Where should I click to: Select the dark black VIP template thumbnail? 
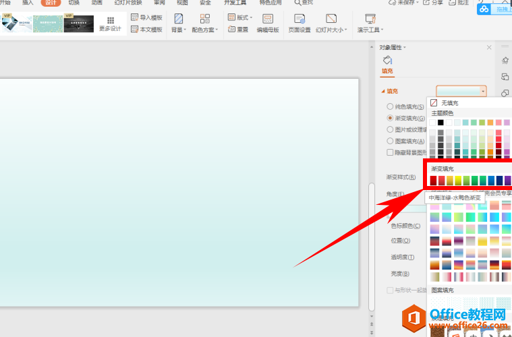click(79, 23)
